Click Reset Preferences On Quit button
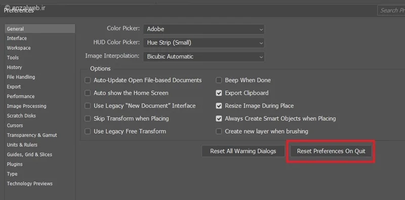This screenshot has height=200, width=405. (x=331, y=152)
